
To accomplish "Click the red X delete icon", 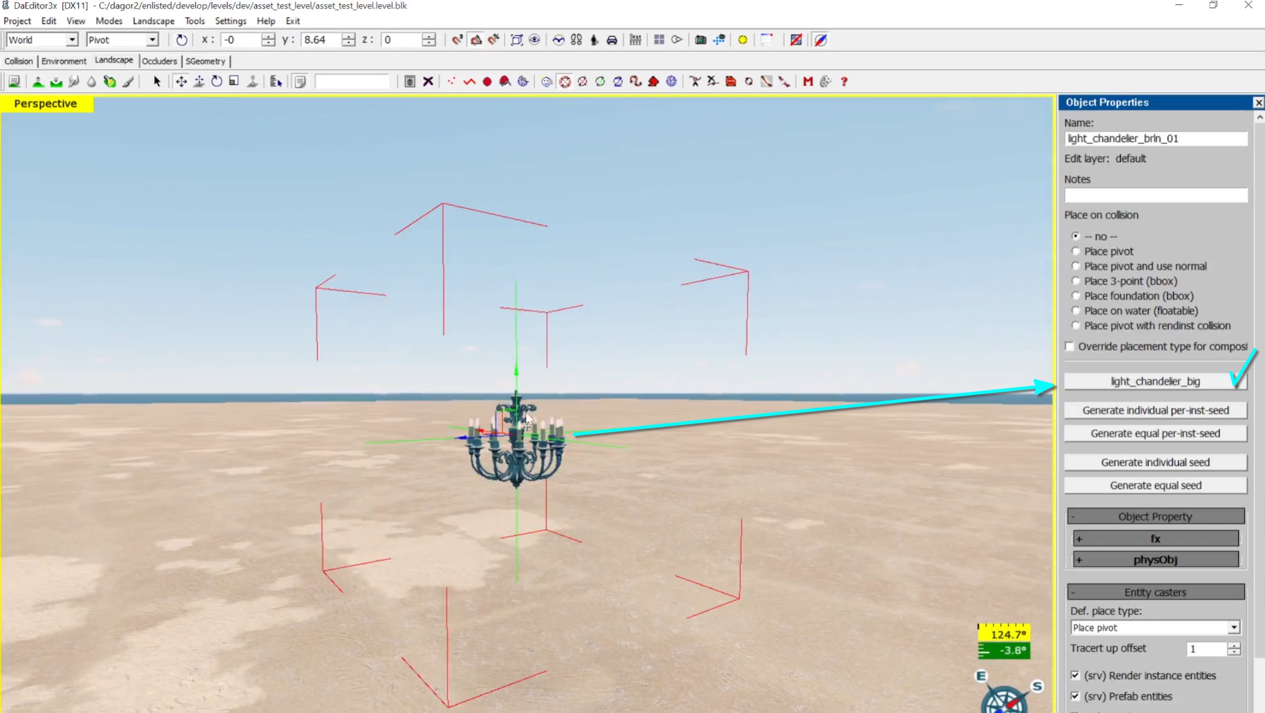I will (x=428, y=82).
